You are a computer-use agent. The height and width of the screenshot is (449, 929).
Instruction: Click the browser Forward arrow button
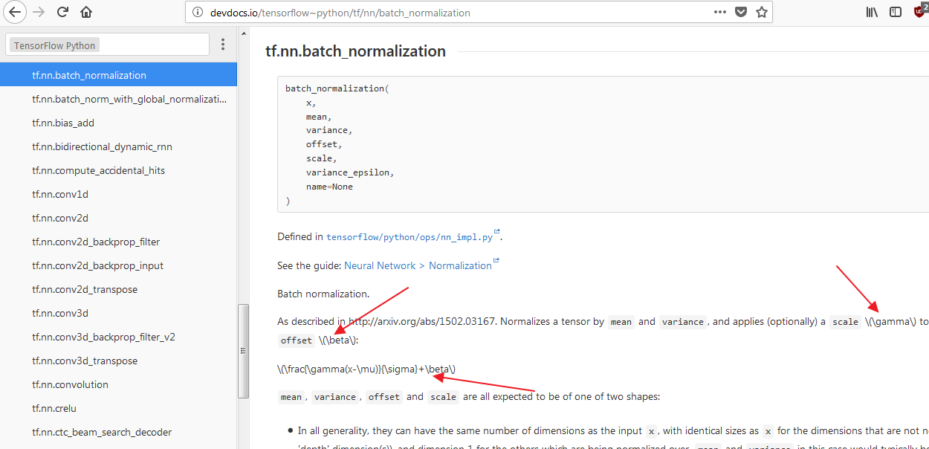pos(40,12)
